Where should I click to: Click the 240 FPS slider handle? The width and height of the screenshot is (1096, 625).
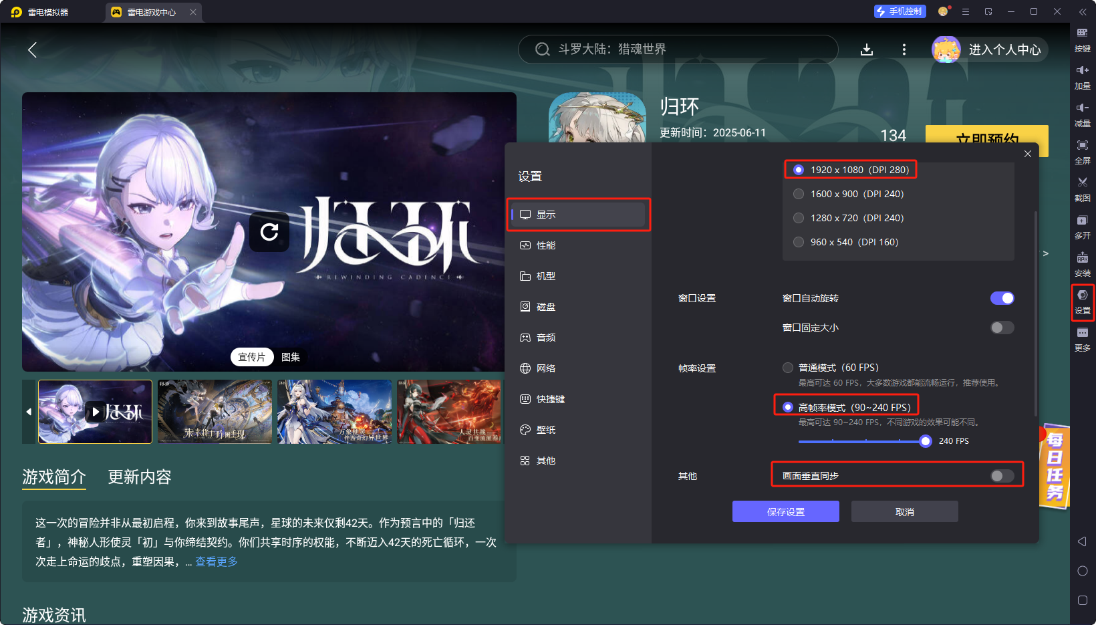click(926, 441)
